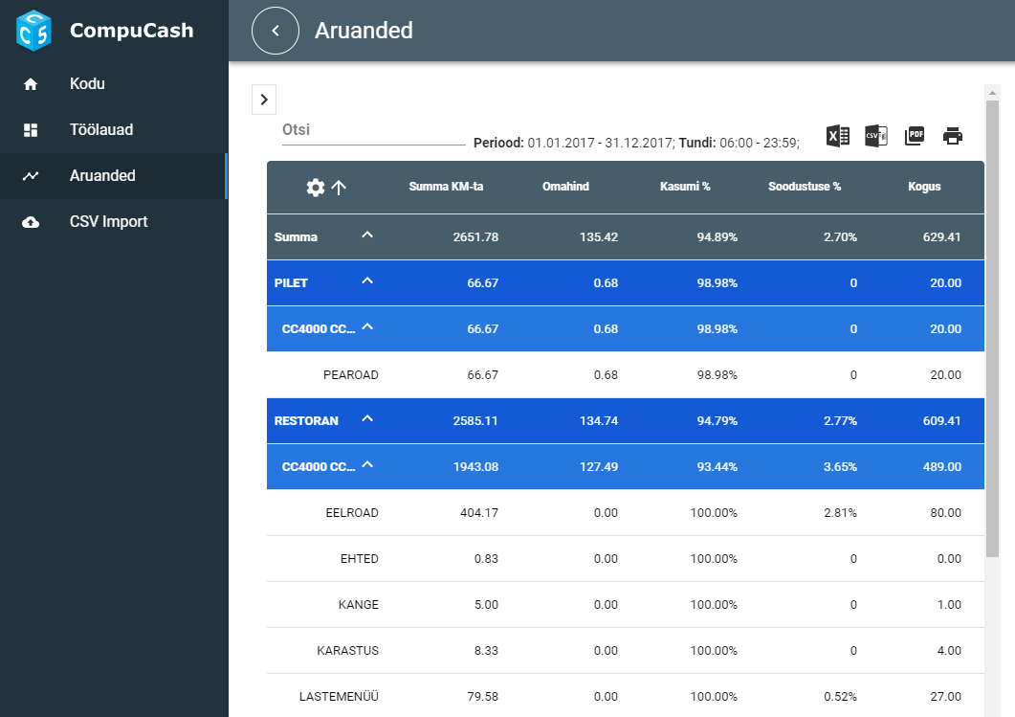Open table settings gear icon
Image resolution: width=1015 pixels, height=717 pixels.
[x=316, y=188]
